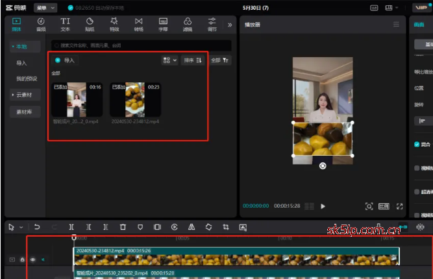Screen dimensions: 433x279
Task: Uncheck the 混合 checkbox
Action: pos(417,144)
